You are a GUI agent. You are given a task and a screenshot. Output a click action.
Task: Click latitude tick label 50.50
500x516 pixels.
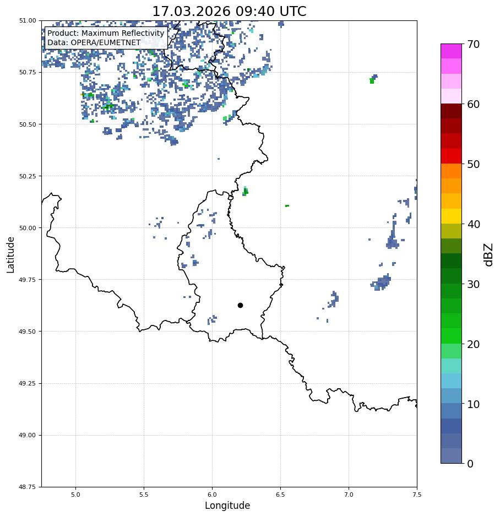[28, 124]
